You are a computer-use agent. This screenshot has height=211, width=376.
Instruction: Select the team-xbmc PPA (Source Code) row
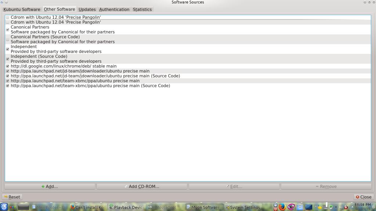[x=90, y=86]
